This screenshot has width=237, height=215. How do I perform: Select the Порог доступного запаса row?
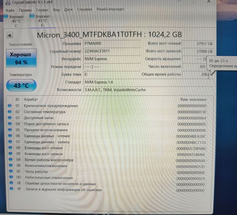pyautogui.click(x=107, y=124)
